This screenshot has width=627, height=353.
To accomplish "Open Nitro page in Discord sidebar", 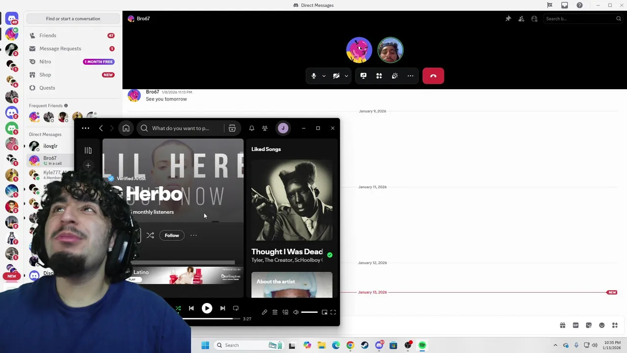I will point(72,62).
